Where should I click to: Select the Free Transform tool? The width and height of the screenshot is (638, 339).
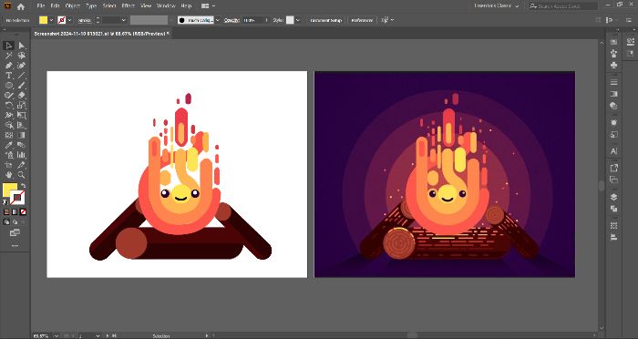click(22, 115)
